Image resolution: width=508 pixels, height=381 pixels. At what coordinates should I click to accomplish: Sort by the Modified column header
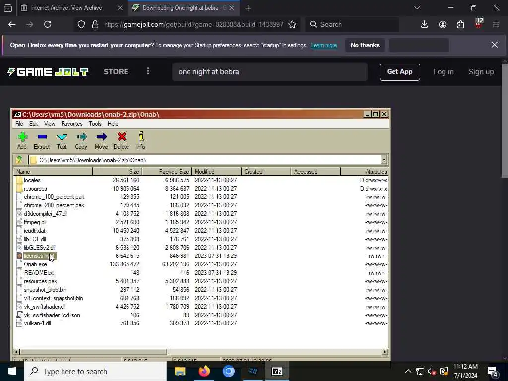pos(216,171)
